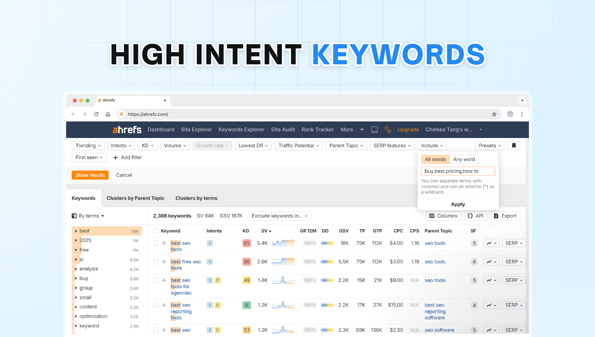Check the box for best seo tools
595x337 pixels.
[156, 243]
